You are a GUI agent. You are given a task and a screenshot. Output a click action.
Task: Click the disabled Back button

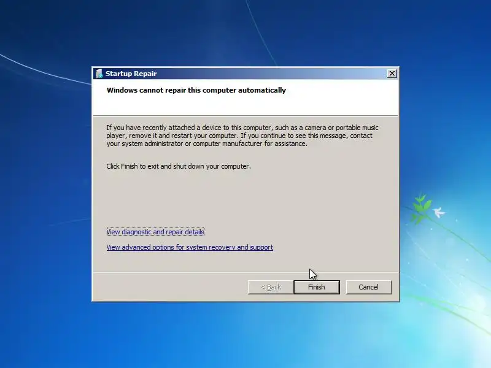click(271, 287)
